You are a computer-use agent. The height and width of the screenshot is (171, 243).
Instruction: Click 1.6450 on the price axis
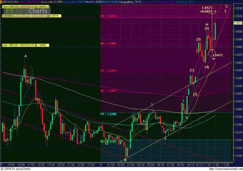[x=238, y=70]
